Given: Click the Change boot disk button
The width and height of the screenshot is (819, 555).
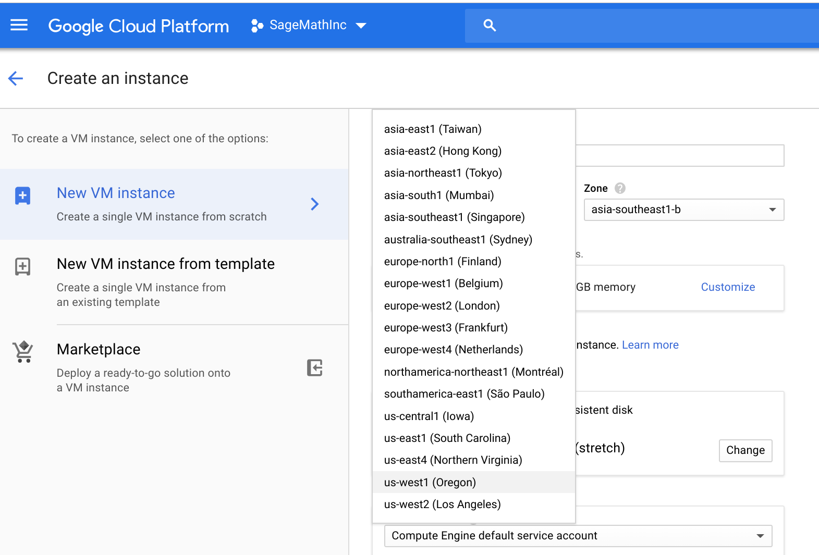Looking at the screenshot, I should [x=745, y=450].
